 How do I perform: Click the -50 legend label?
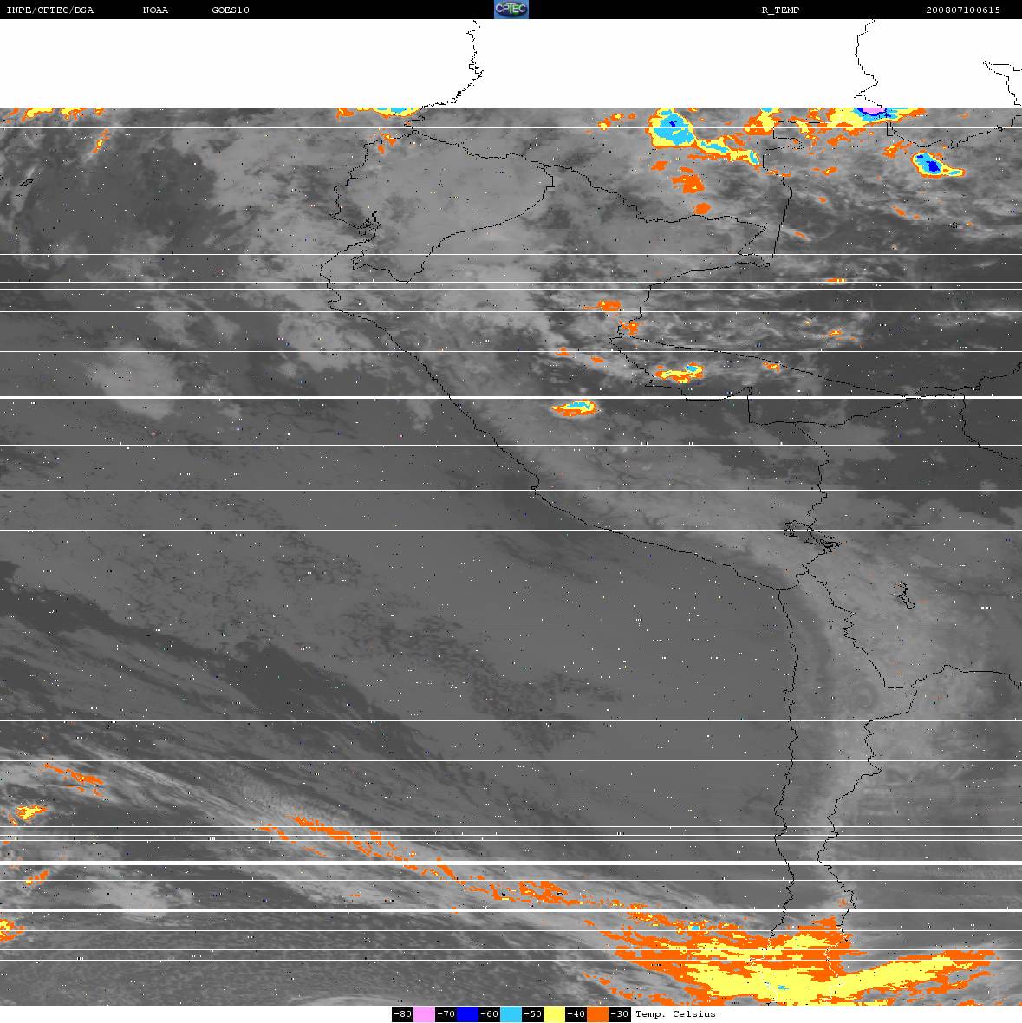point(533,1013)
